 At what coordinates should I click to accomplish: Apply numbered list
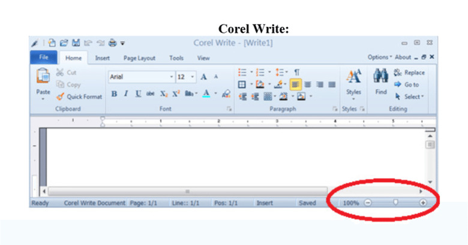(x=260, y=72)
